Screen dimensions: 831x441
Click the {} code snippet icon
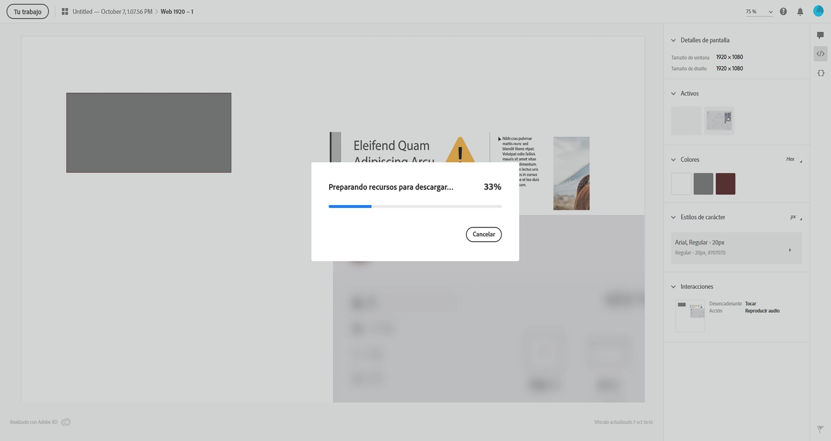click(821, 73)
